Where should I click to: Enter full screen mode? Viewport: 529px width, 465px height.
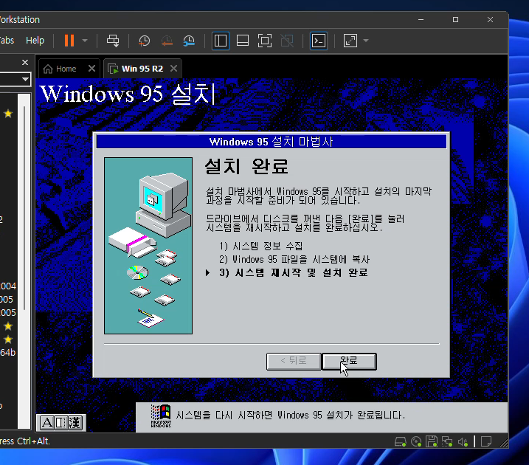265,41
